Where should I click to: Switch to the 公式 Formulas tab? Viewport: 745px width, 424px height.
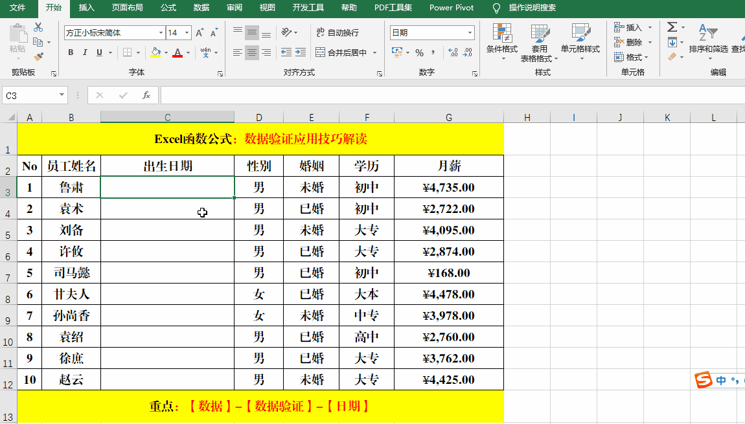tap(168, 8)
